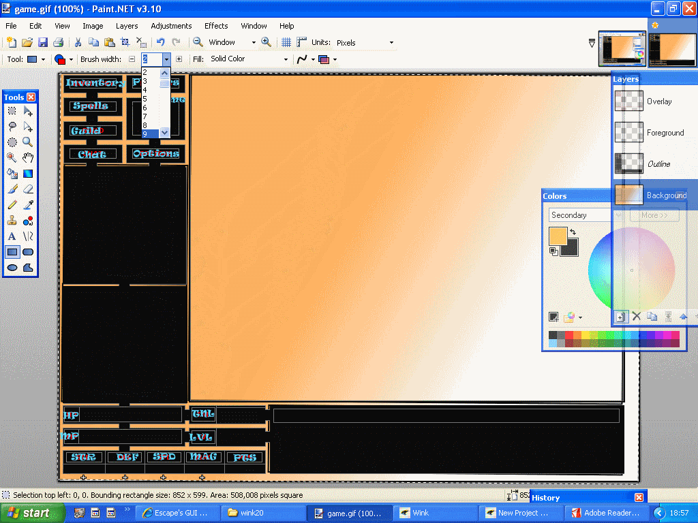Save the image with the floppy icon
The image size is (698, 523).
click(43, 43)
